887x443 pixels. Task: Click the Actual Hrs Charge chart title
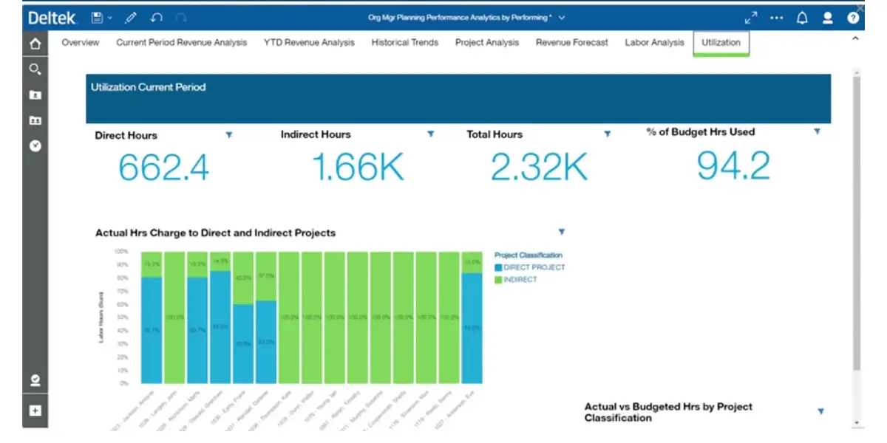pyautogui.click(x=216, y=233)
